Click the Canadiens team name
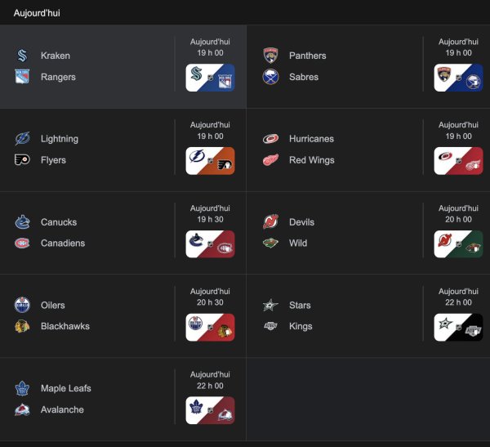Viewport: 490px width, 447px height. (x=63, y=244)
